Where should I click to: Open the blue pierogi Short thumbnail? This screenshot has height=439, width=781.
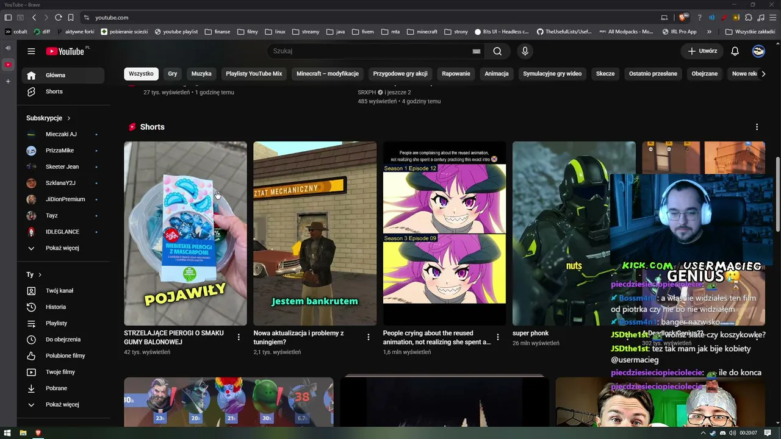(x=185, y=234)
